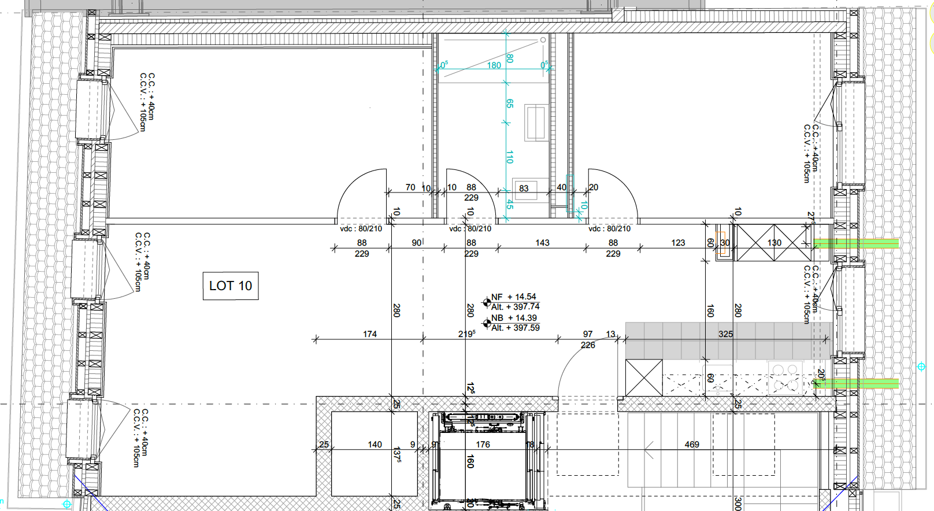This screenshot has height=511, width=934.
Task: Select the staircase direction arrow near 469
Action: pos(649,449)
